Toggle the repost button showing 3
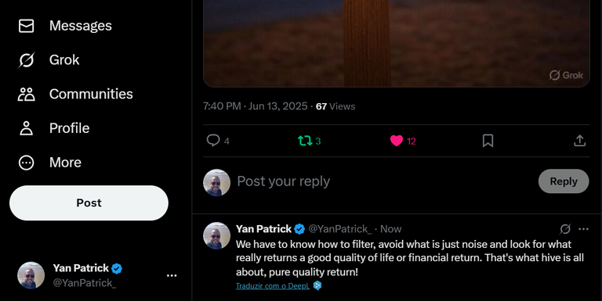Image resolution: width=602 pixels, height=301 pixels. (x=310, y=141)
